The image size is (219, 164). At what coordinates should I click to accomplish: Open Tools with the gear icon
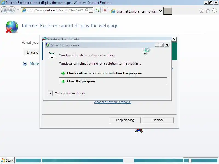point(215,10)
